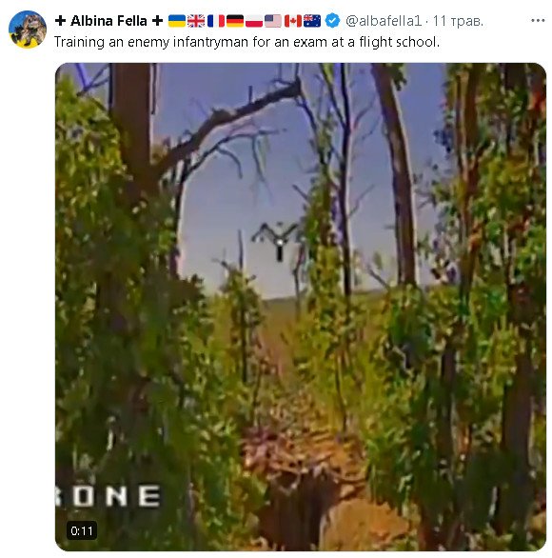Click the drone hovering in the video
The height and width of the screenshot is (558, 552).
click(277, 241)
